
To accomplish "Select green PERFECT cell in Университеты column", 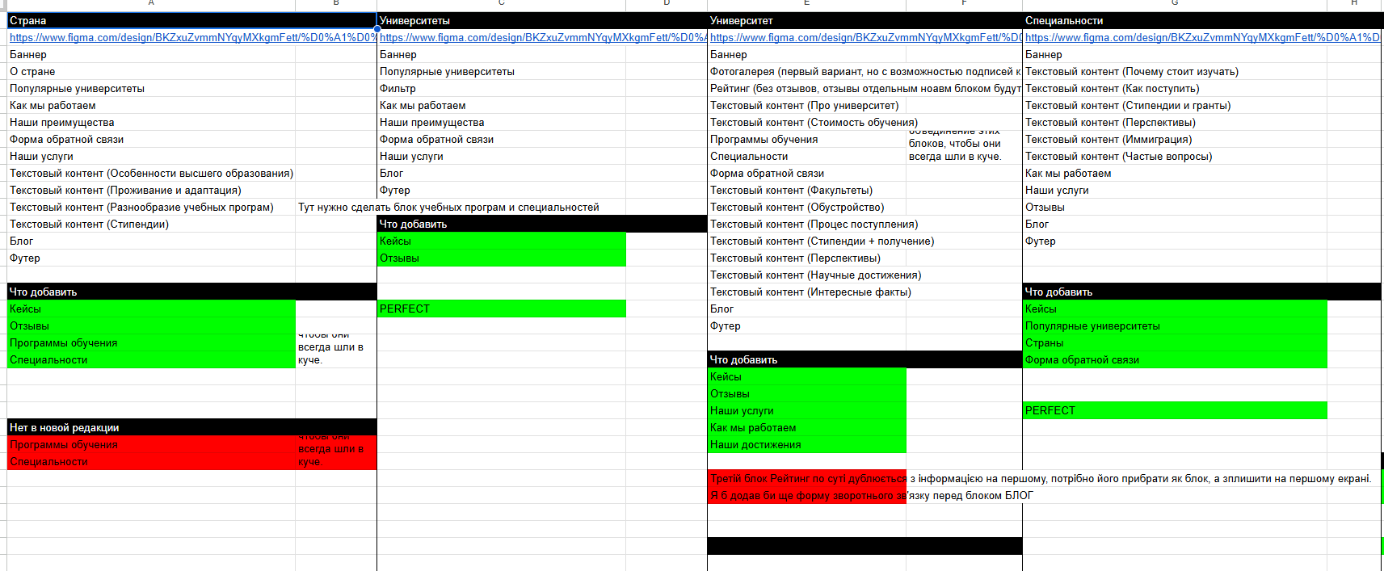I will [501, 309].
